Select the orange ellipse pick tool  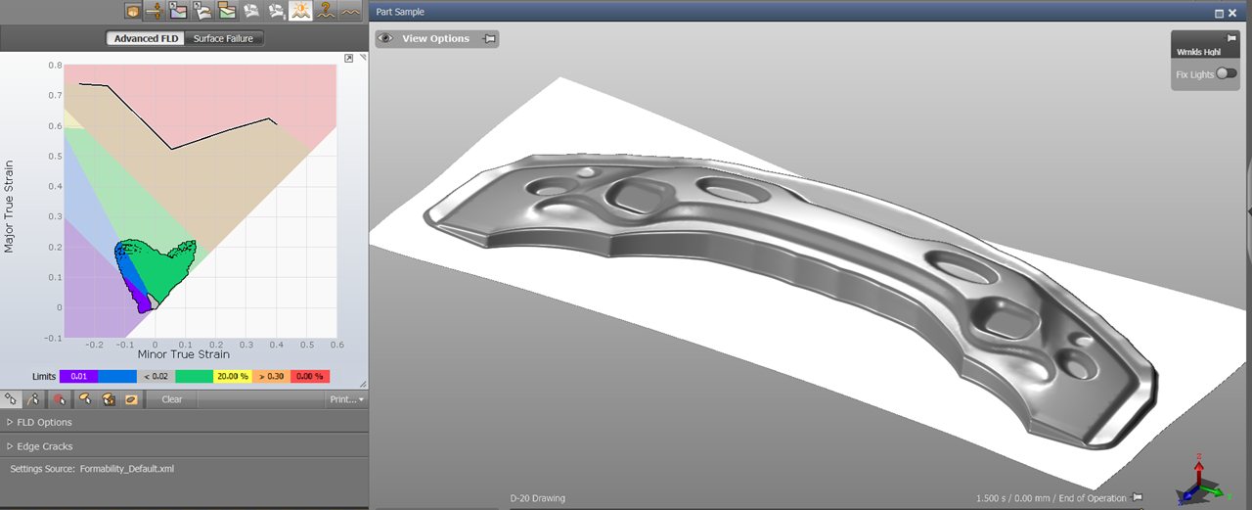point(84,399)
